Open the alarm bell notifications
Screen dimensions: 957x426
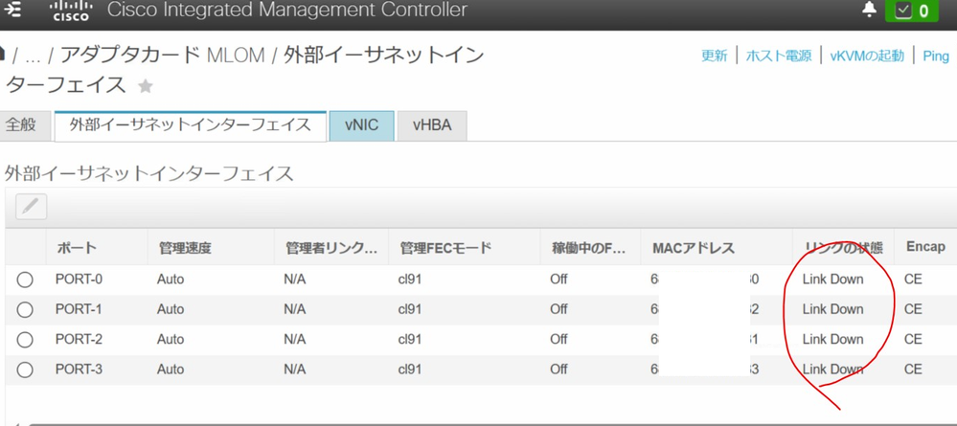click(x=869, y=11)
